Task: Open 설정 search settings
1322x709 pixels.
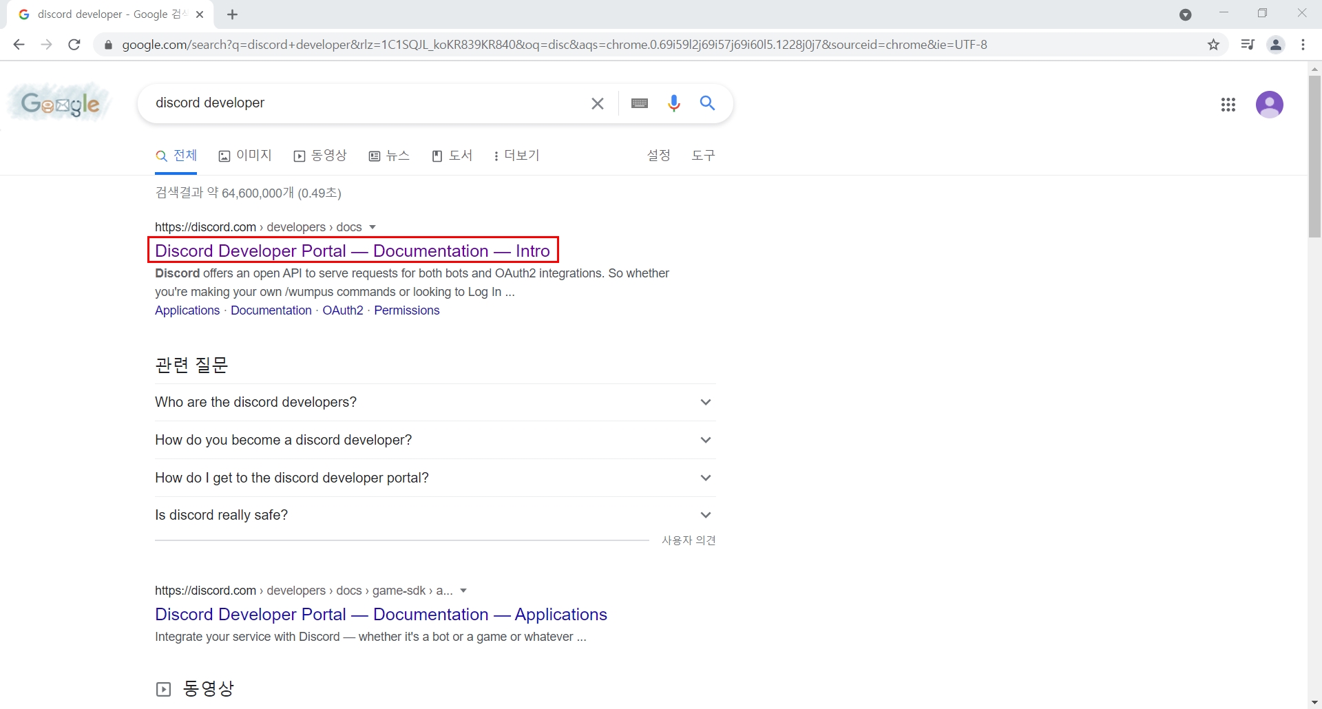Action: pyautogui.click(x=659, y=156)
